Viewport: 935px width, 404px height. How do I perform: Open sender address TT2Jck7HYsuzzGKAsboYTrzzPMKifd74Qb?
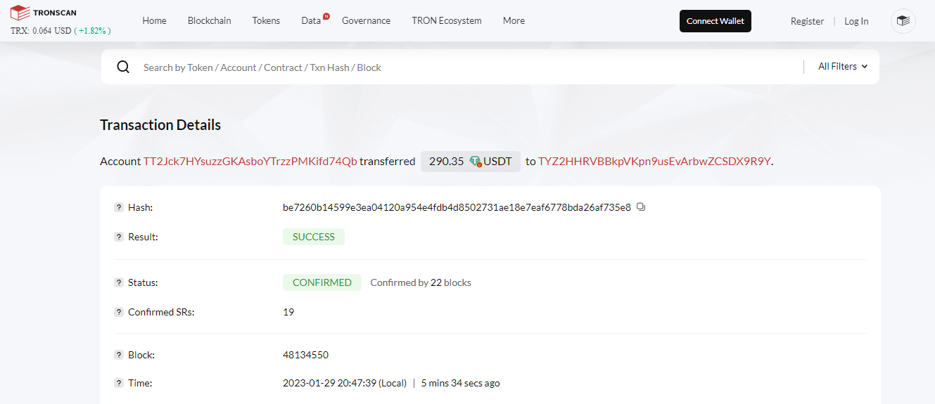(250, 161)
